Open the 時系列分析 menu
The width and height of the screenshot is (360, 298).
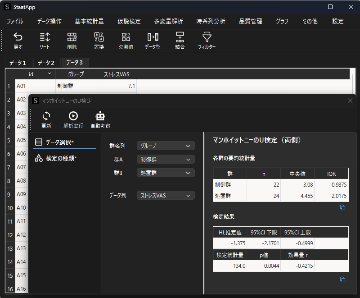click(x=211, y=21)
